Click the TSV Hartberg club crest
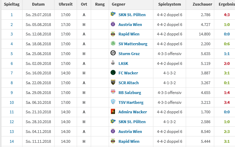Screen dimensions: 235x147 (113, 102)
